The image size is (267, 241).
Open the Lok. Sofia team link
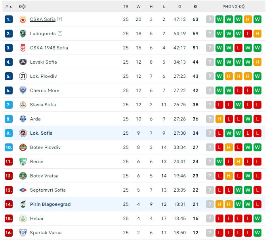41,133
